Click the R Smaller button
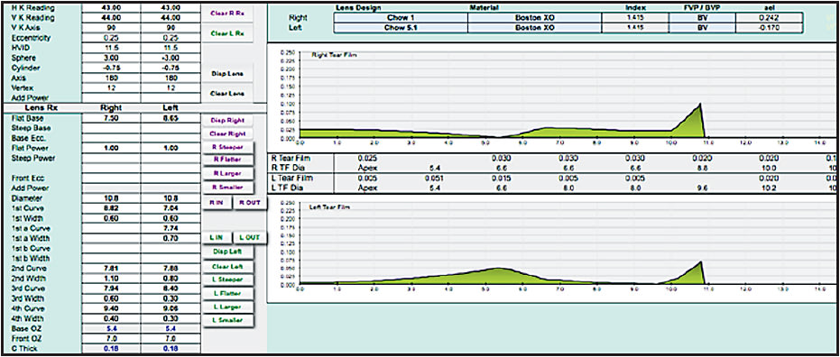The width and height of the screenshot is (840, 357). 227,188
